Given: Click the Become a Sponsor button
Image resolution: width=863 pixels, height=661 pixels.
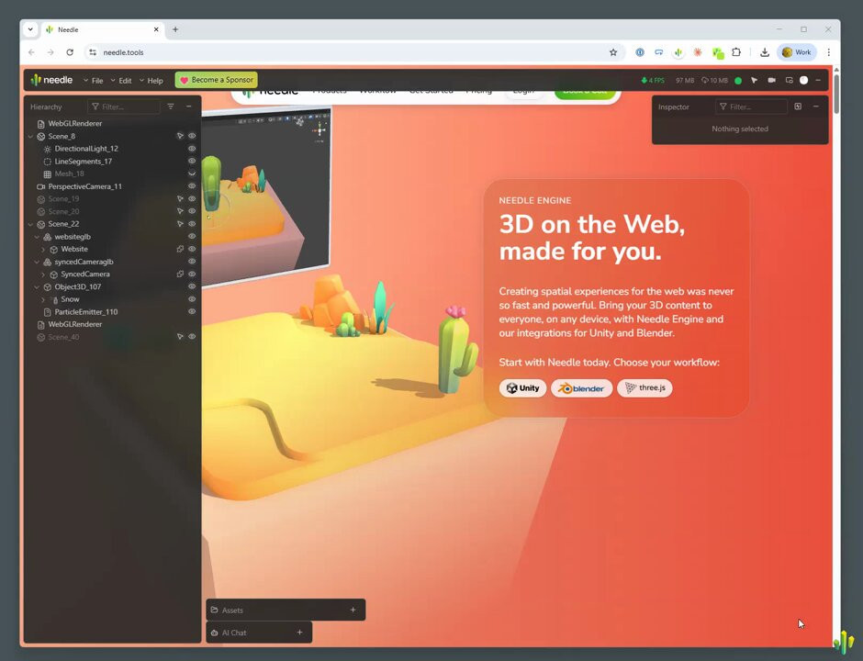Looking at the screenshot, I should (217, 80).
